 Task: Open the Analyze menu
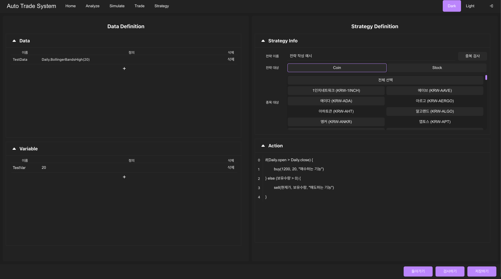[x=92, y=6]
